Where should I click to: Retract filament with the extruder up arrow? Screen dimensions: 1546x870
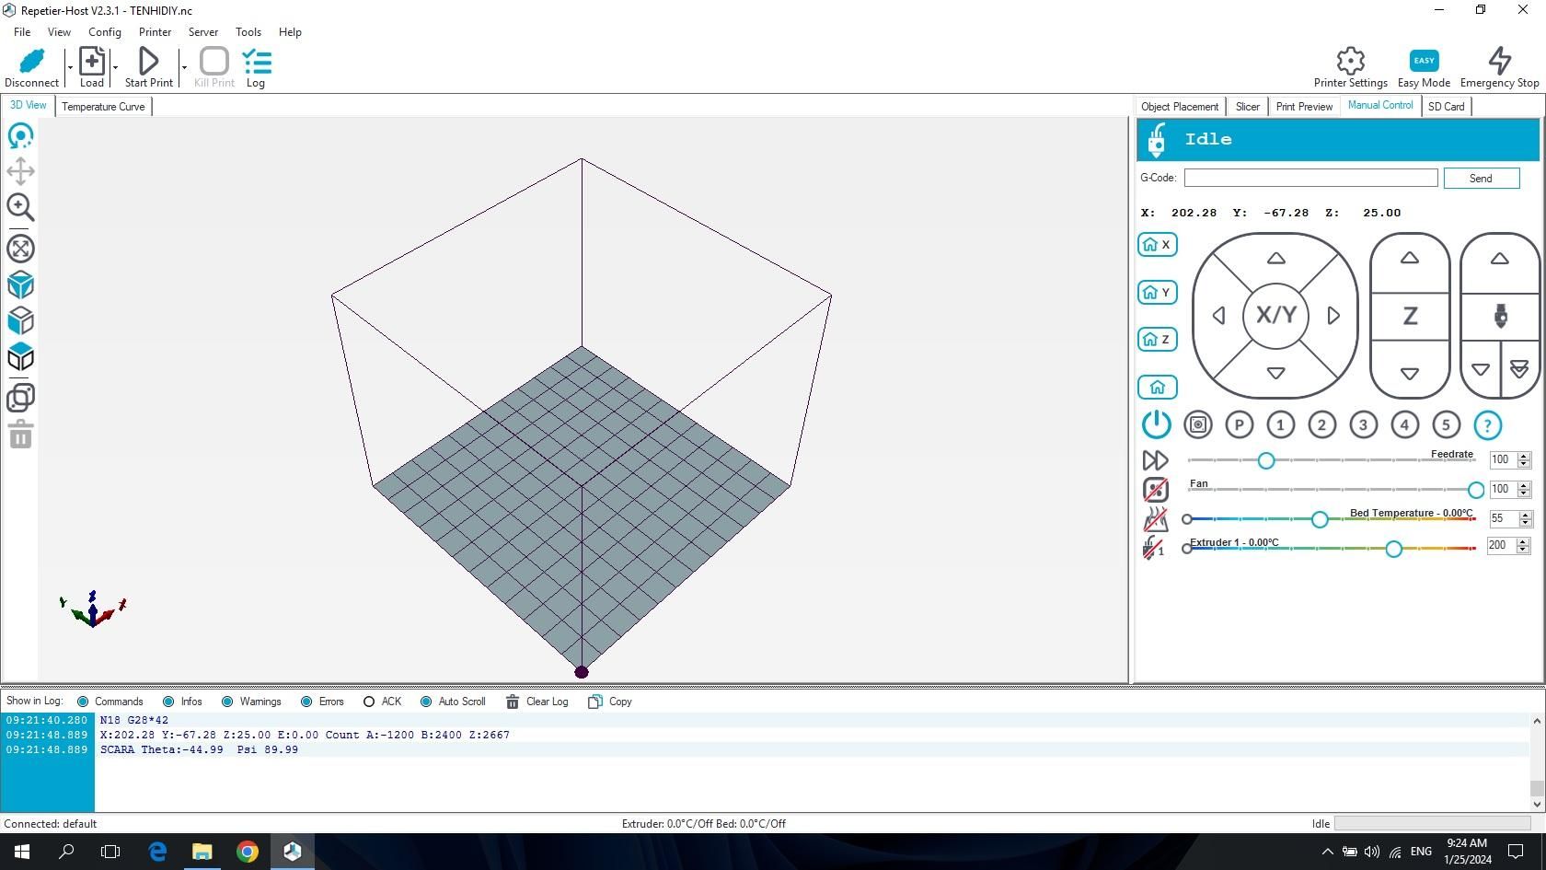tap(1500, 259)
